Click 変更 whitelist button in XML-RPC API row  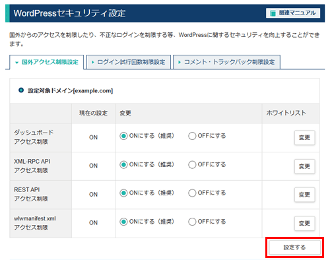tap(304, 166)
